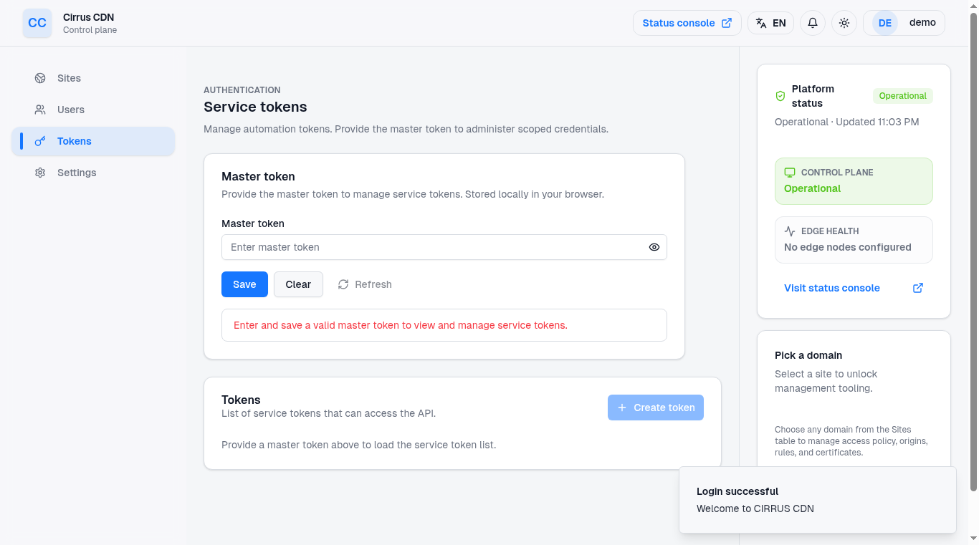Click the Save button
The height and width of the screenshot is (545, 979).
coord(244,284)
